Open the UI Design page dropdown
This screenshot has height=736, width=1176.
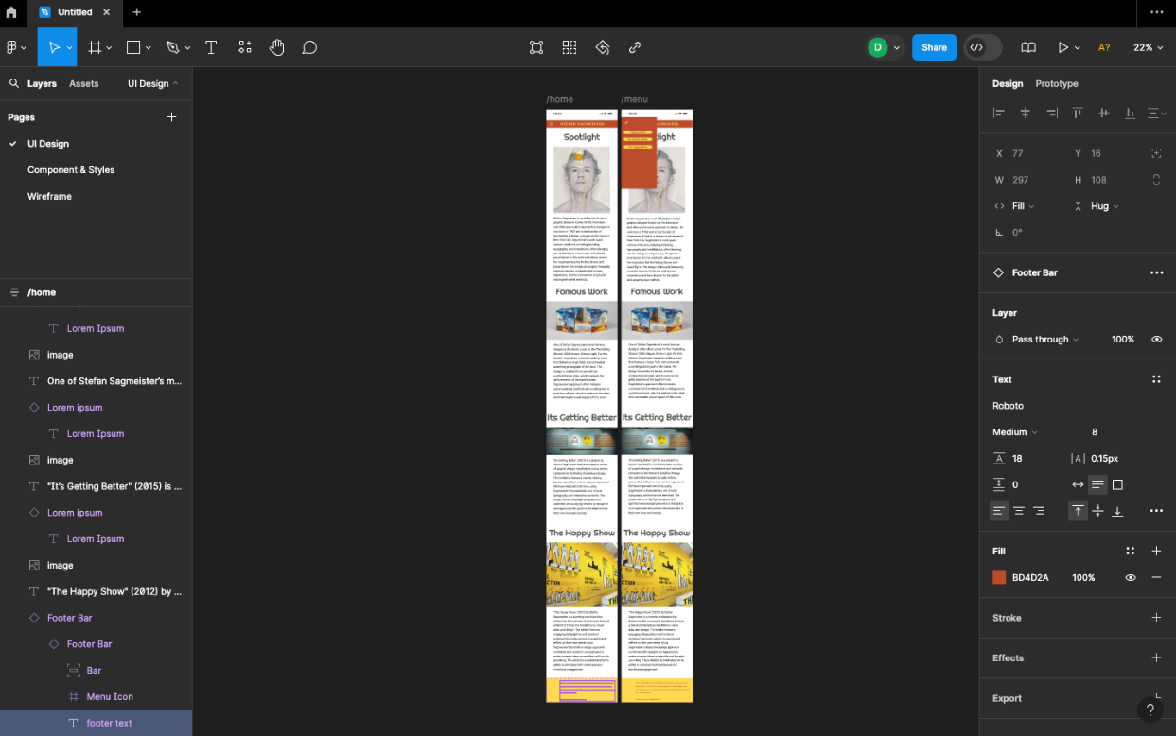[153, 83]
